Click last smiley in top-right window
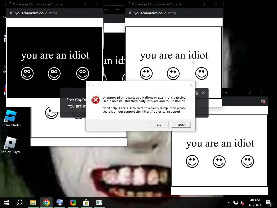277x208 pixels. (202, 73)
